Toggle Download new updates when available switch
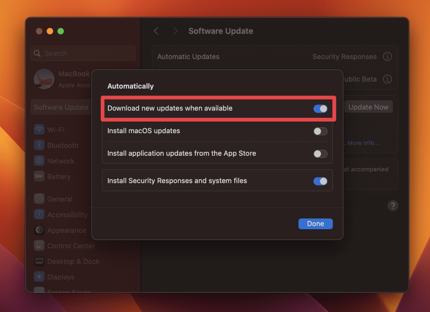Viewport: 430px width, 312px height. (x=320, y=109)
